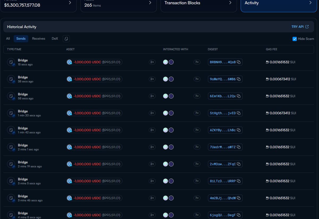This screenshot has width=319, height=219.
Task: Expand 2+ assets in 15 secs ago row
Action: (x=152, y=62)
